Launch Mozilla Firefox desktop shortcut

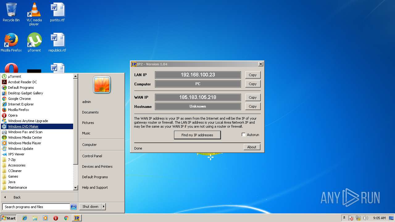pos(11,43)
